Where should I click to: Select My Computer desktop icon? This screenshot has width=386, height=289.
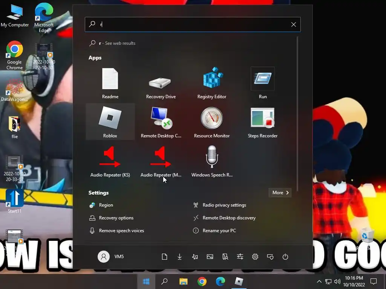tap(15, 15)
